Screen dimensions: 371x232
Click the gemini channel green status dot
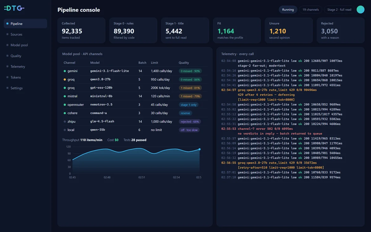coord(65,71)
